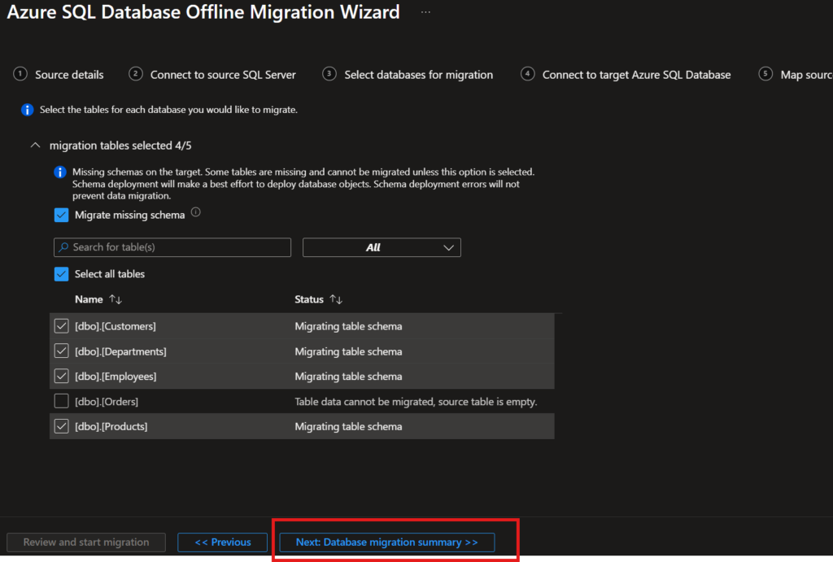Go to Connect to source SQL Server step
Screen dimensions: 833x562
222,75
